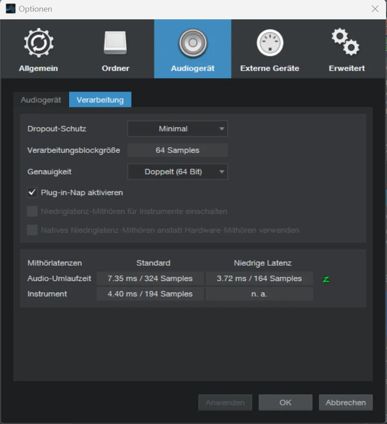Toggle Niedriglatenz-Mithören für Instrumente checkbox

[x=32, y=212]
